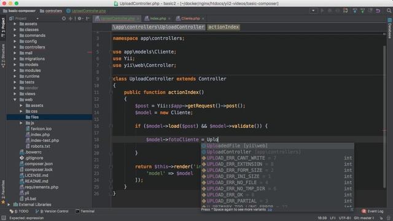Click \app\controllers\UploadController breadcrumb above editor
Screen dimensions: 393x221
point(158,27)
